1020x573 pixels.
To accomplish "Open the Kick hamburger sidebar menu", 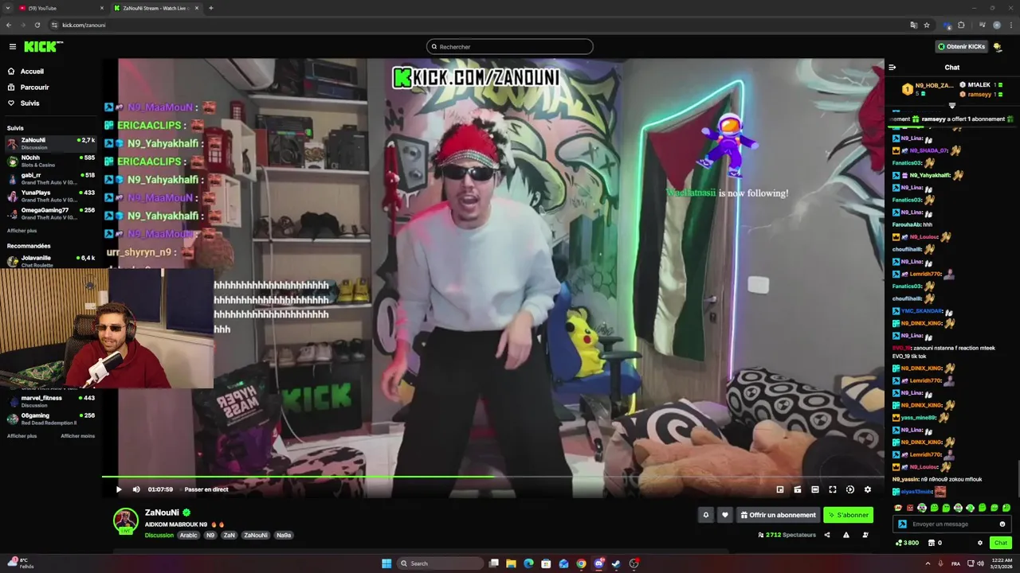I will tap(12, 47).
